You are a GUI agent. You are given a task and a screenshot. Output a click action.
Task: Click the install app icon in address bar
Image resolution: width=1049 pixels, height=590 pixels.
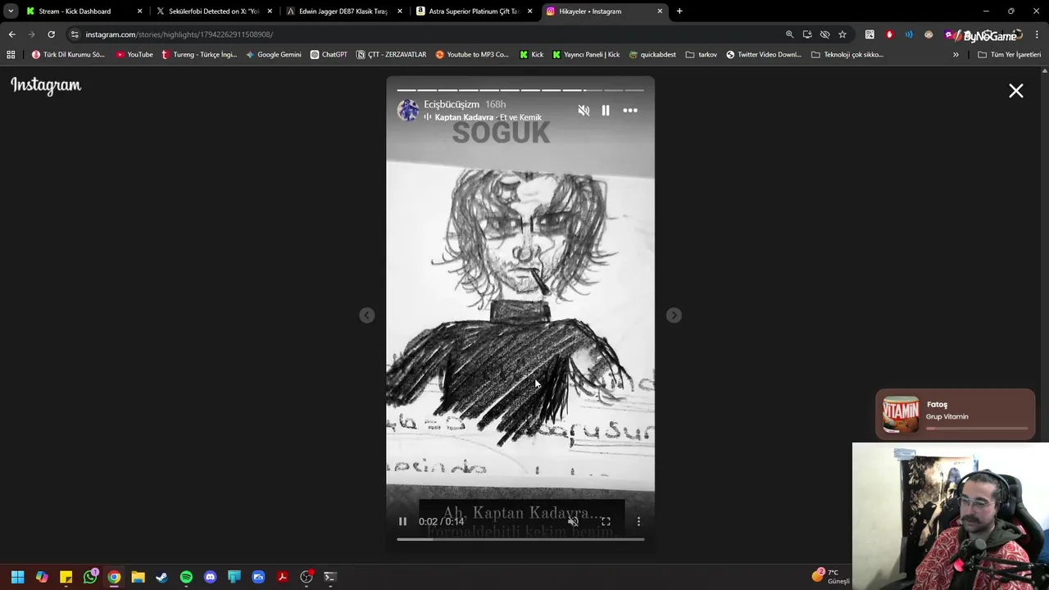pos(807,34)
